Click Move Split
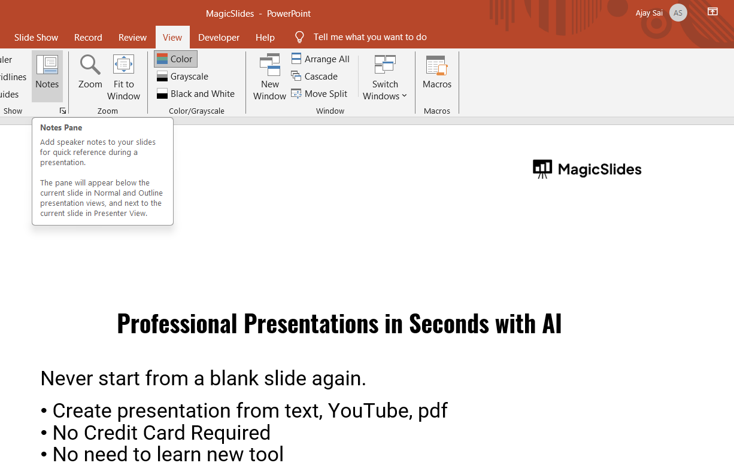The width and height of the screenshot is (734, 475). click(x=319, y=94)
